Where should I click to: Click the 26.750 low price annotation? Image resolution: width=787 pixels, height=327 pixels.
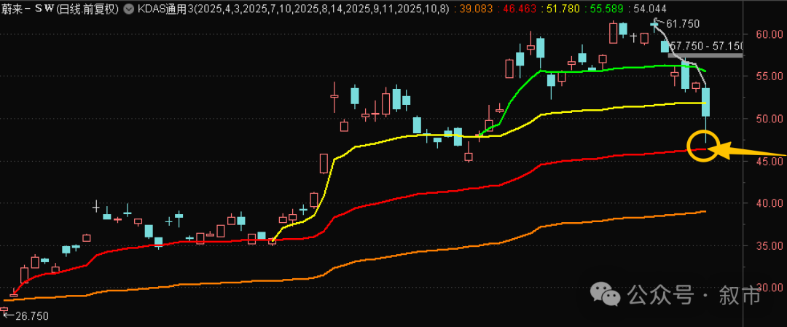pos(32,315)
